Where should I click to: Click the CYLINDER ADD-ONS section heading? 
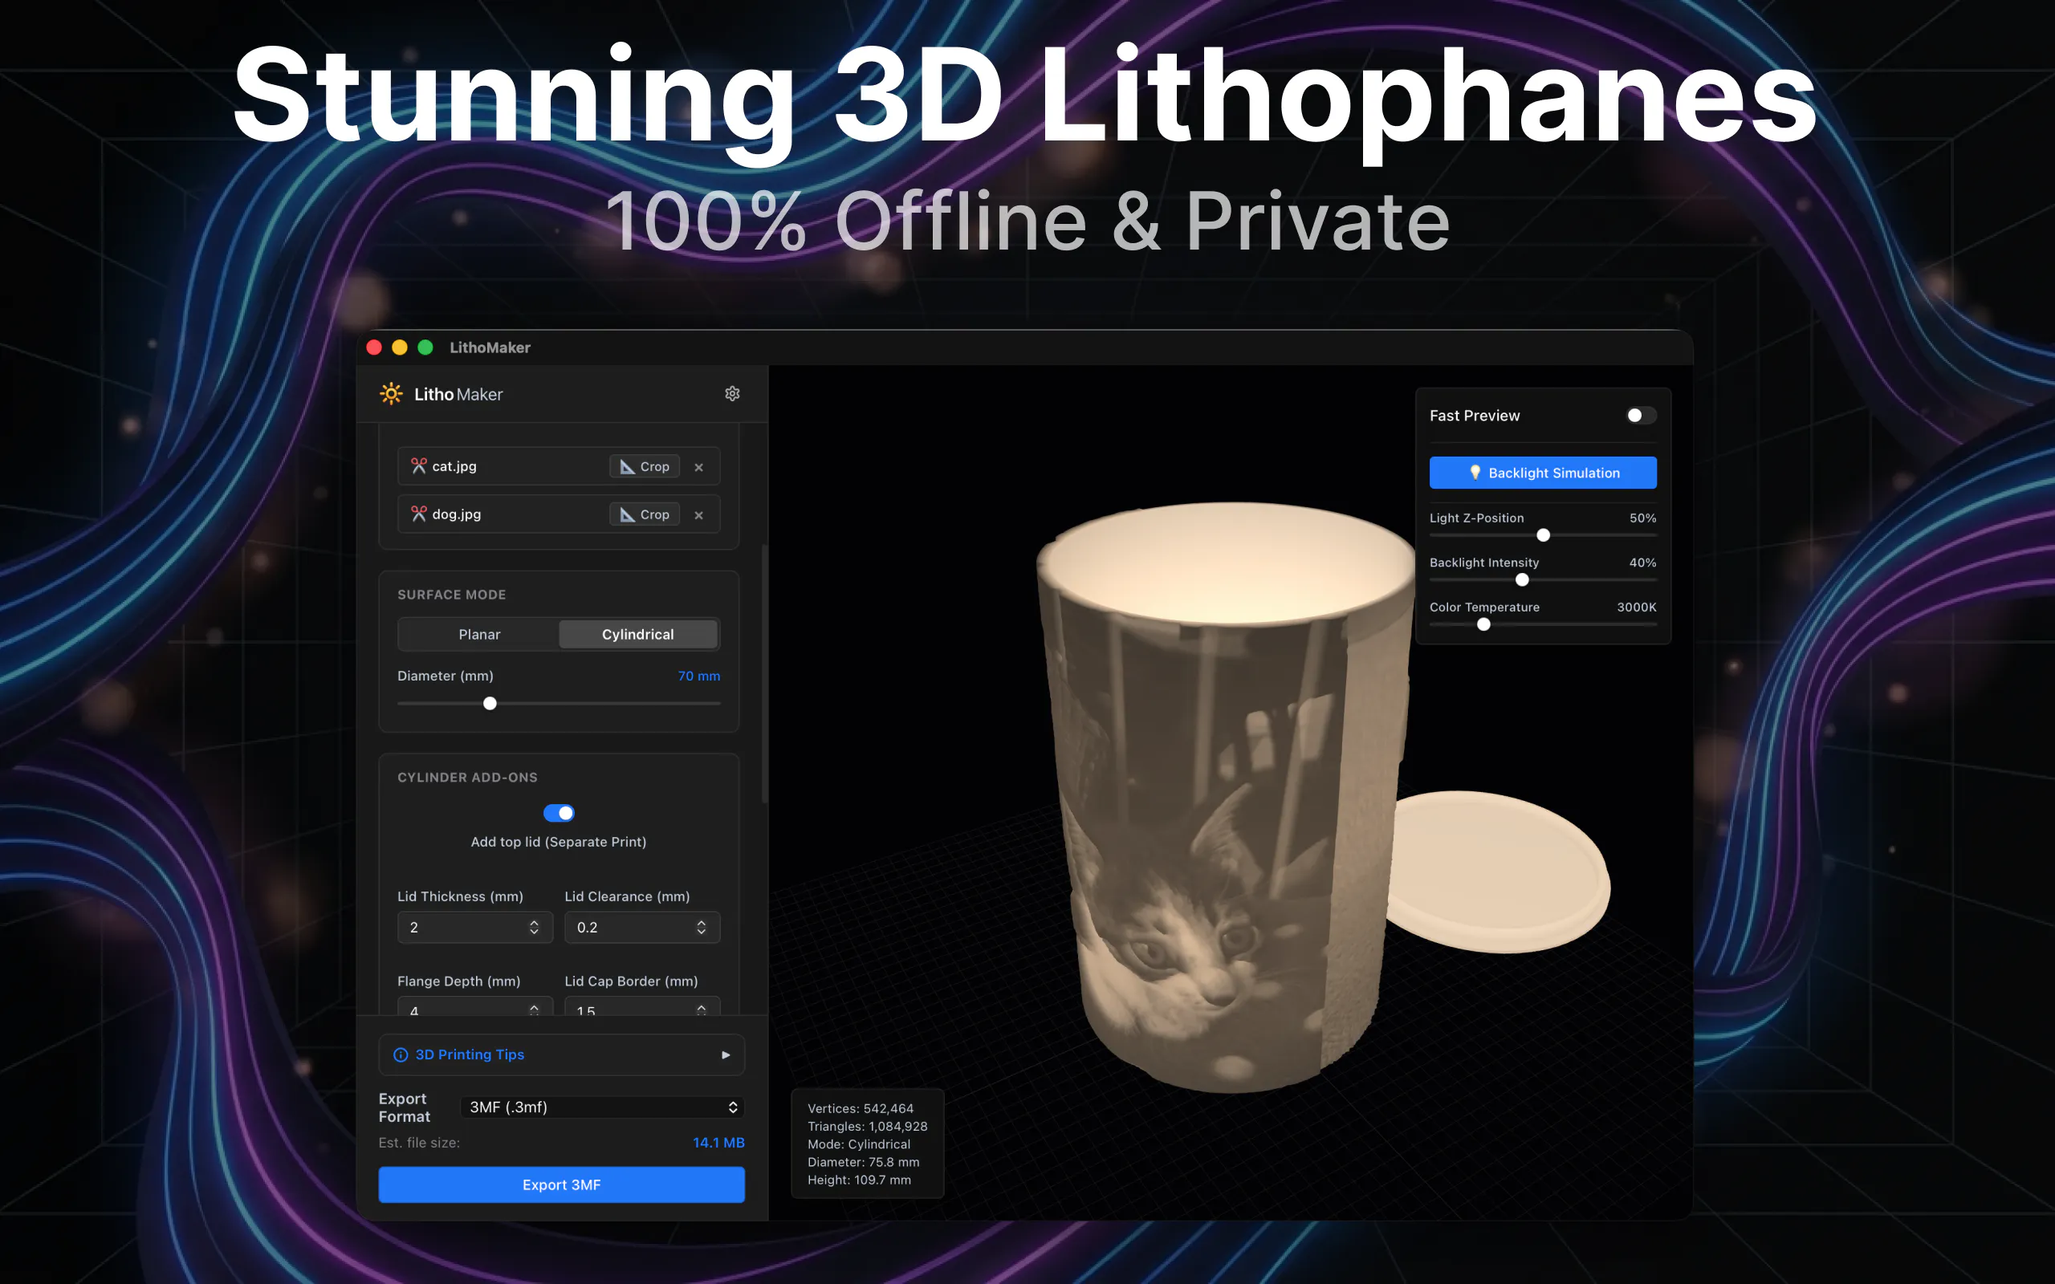pos(467,778)
